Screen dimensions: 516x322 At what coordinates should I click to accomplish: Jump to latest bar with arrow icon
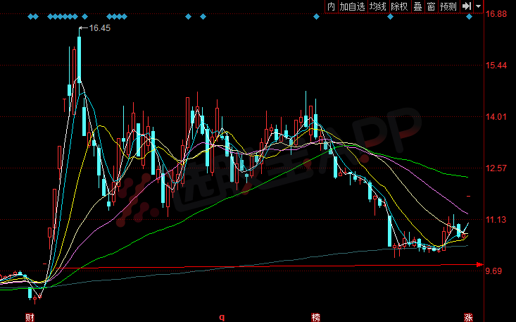[x=466, y=6]
